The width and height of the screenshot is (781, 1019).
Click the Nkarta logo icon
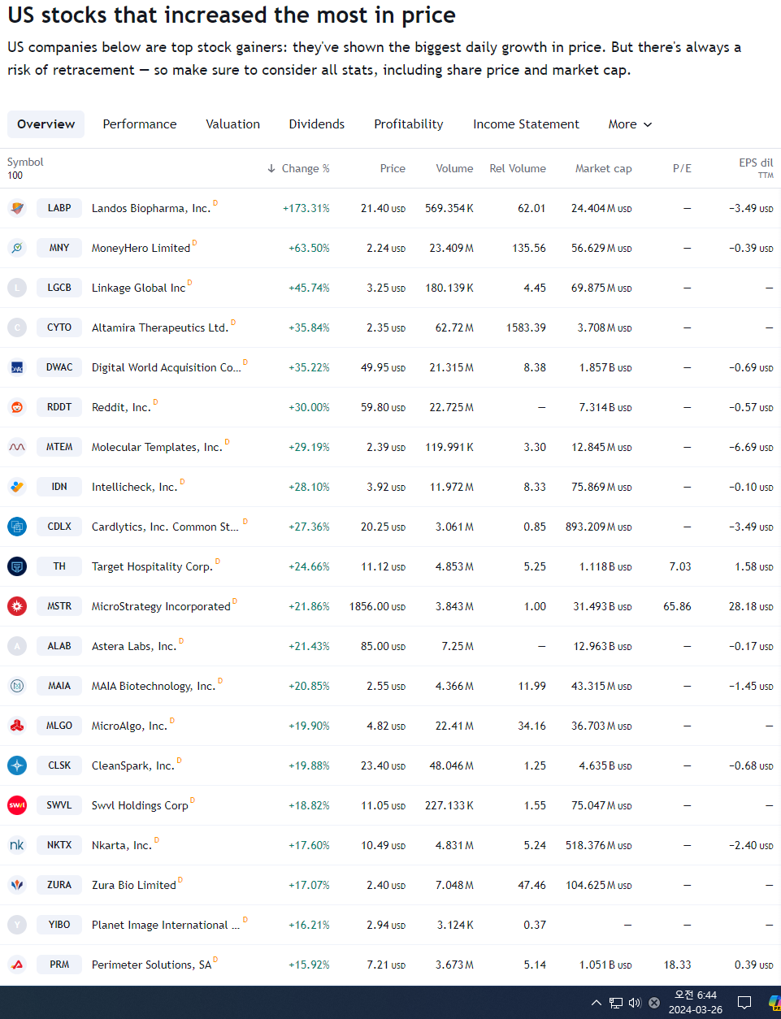click(17, 845)
